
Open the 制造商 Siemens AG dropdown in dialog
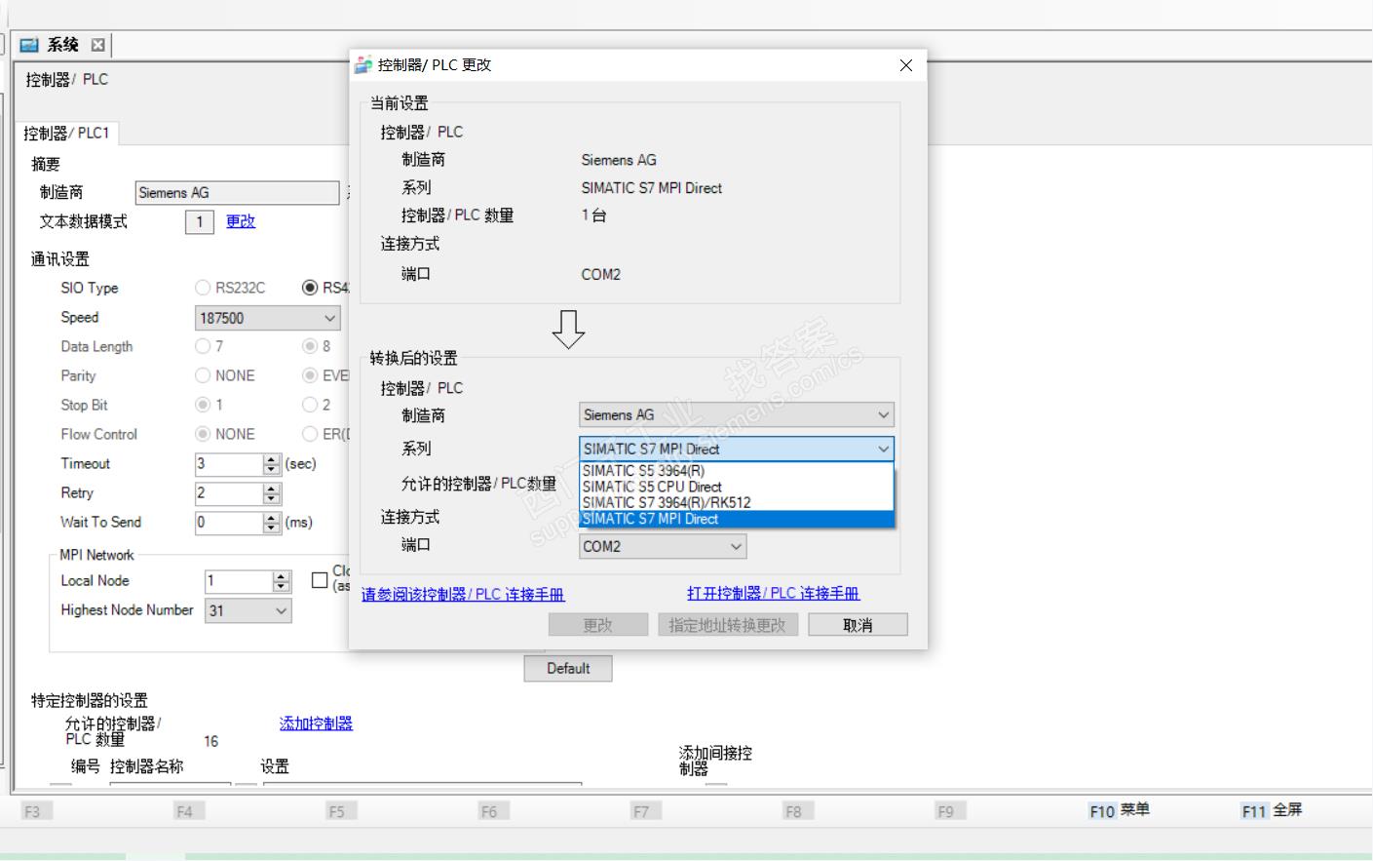(737, 415)
